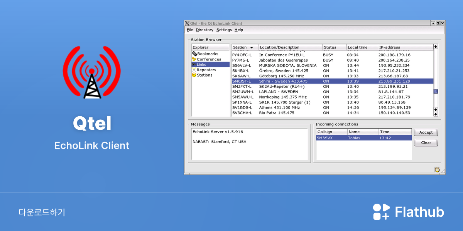Select the SK6AW-L Göteborg station row
This screenshot has height=231, width=463.
[x=332, y=76]
